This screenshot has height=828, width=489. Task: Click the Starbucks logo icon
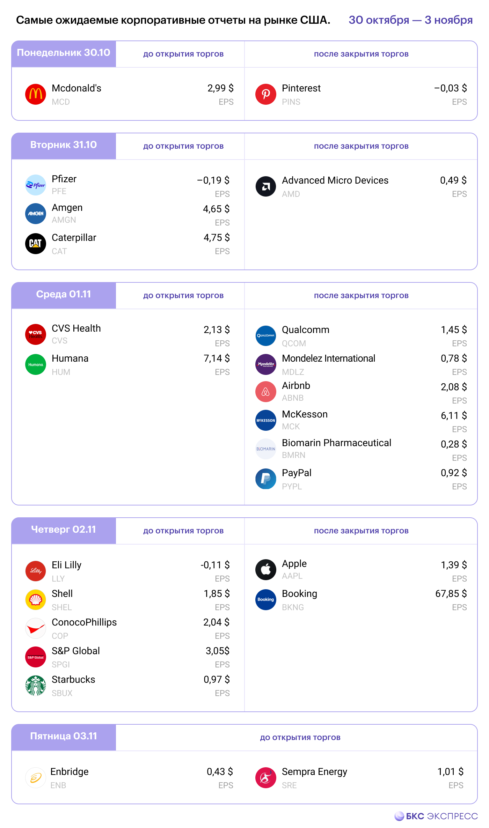pyautogui.click(x=36, y=686)
